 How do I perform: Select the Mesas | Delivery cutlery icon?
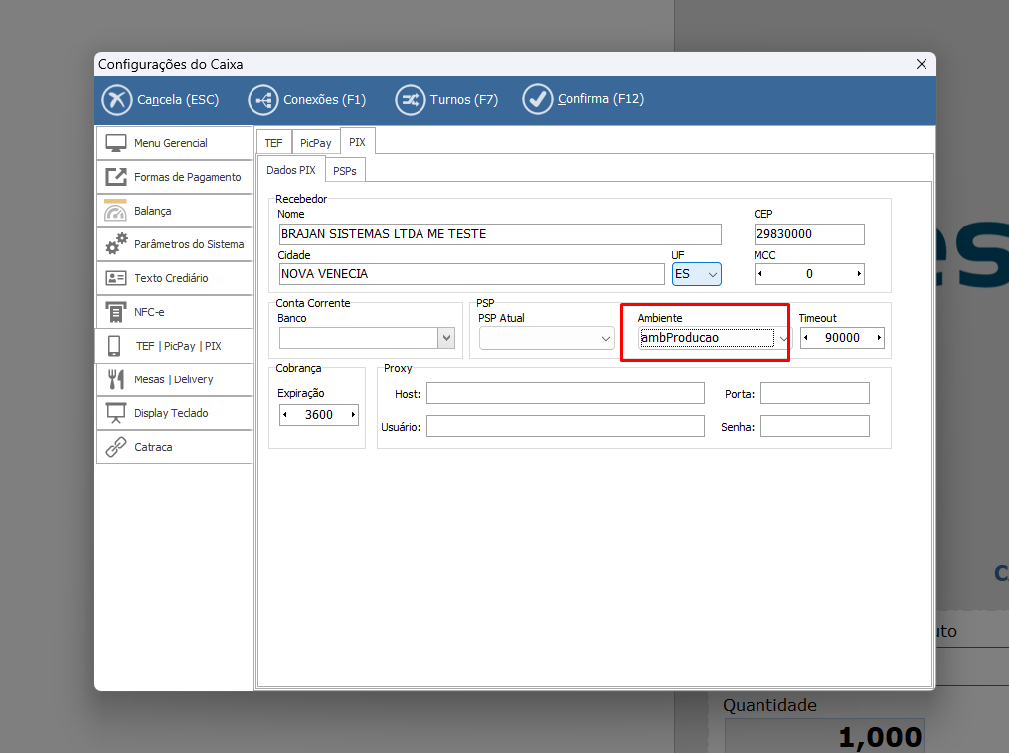[116, 379]
